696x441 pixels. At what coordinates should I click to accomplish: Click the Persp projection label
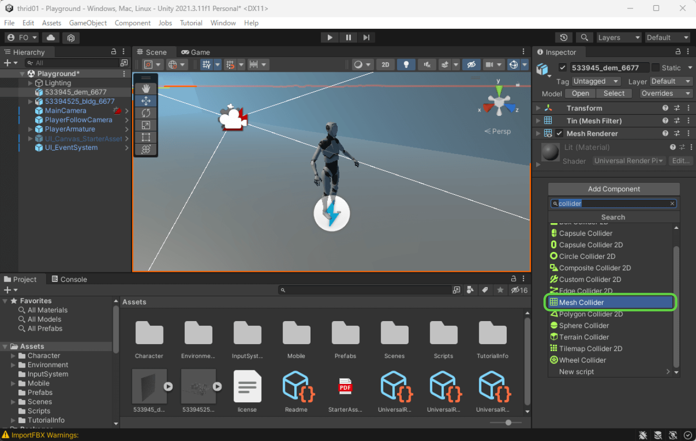click(x=498, y=131)
